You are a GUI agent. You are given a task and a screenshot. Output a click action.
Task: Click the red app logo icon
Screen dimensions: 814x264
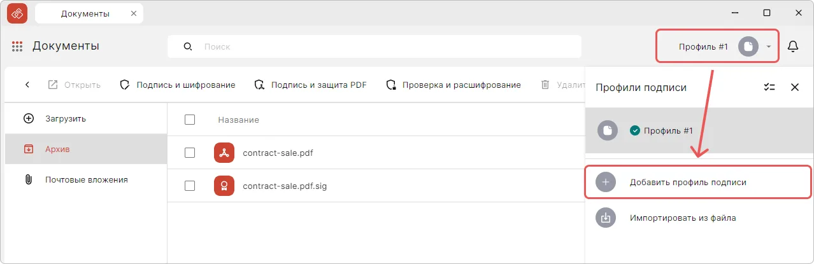[x=17, y=13]
